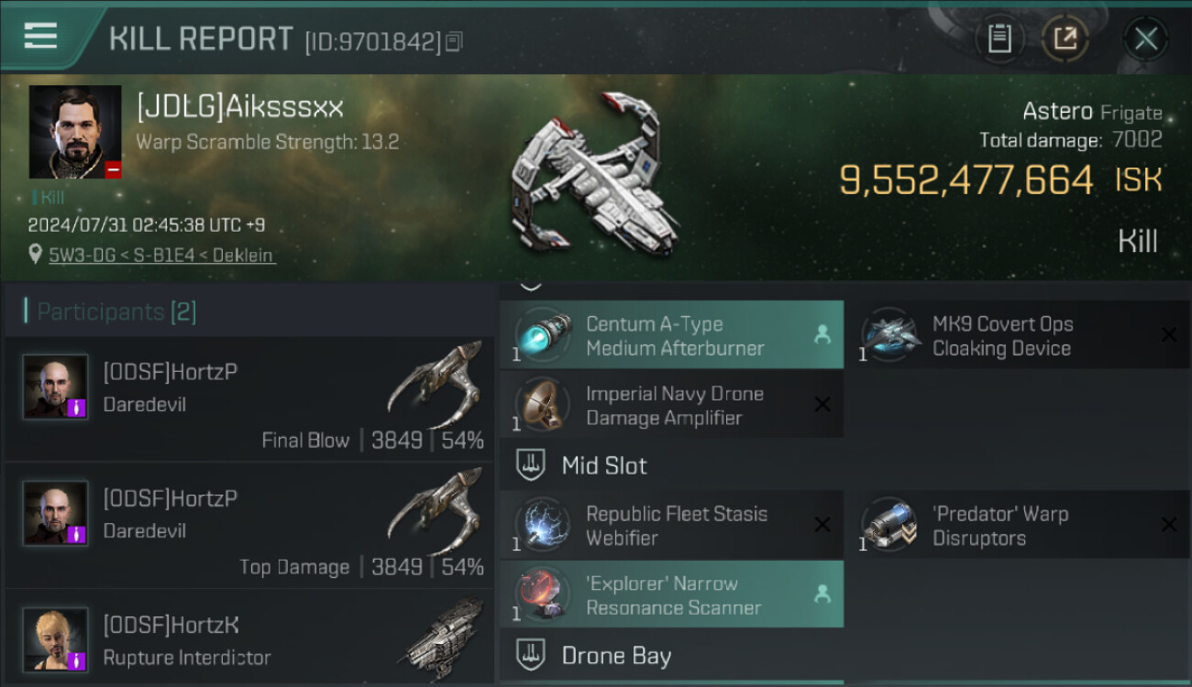This screenshot has height=687, width=1192.
Task: Open the Final Blow HortzP Daredevil entry
Action: click(x=249, y=398)
